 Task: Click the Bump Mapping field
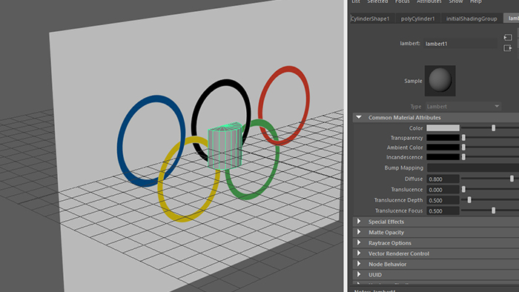point(473,167)
